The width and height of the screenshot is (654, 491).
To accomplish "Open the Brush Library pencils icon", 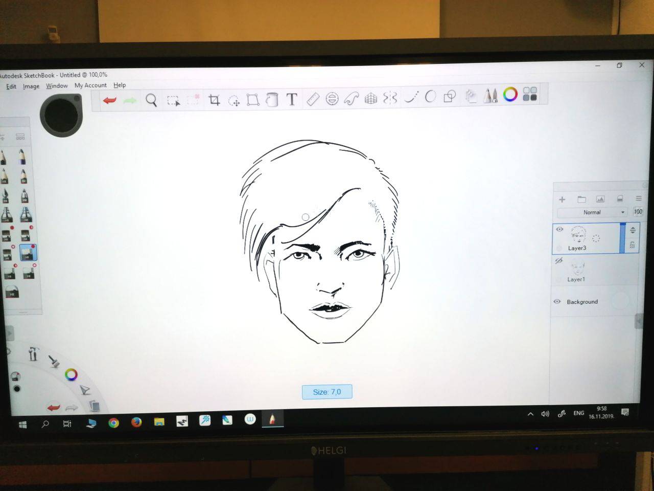I will tap(490, 96).
